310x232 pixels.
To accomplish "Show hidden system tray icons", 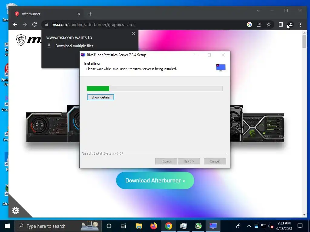I will pyautogui.click(x=249, y=226).
